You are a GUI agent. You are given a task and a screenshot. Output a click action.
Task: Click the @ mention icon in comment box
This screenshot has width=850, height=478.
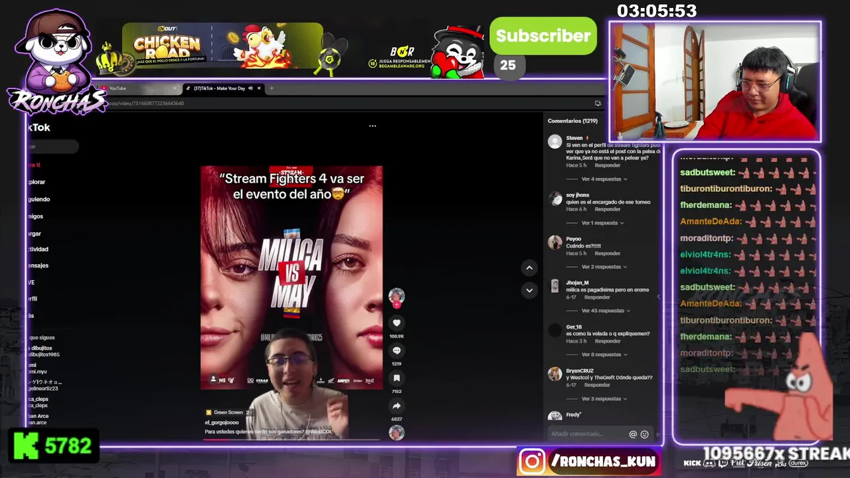click(x=633, y=434)
